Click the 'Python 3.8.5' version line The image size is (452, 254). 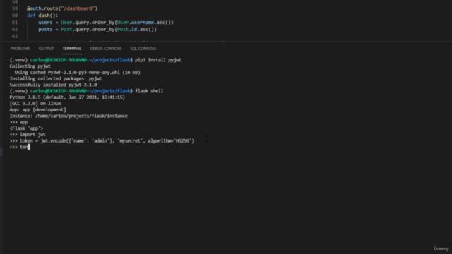click(x=67, y=97)
